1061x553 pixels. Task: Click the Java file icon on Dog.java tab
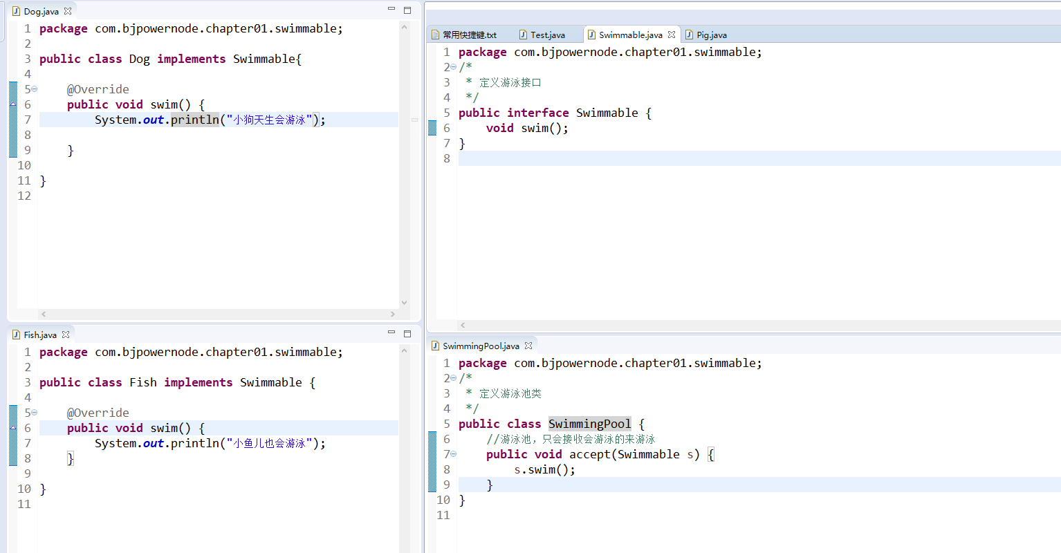point(16,11)
